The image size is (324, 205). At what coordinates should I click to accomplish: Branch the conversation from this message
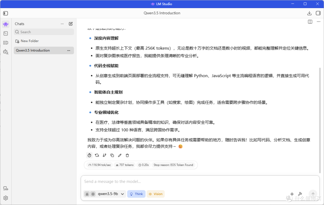pos(105,155)
